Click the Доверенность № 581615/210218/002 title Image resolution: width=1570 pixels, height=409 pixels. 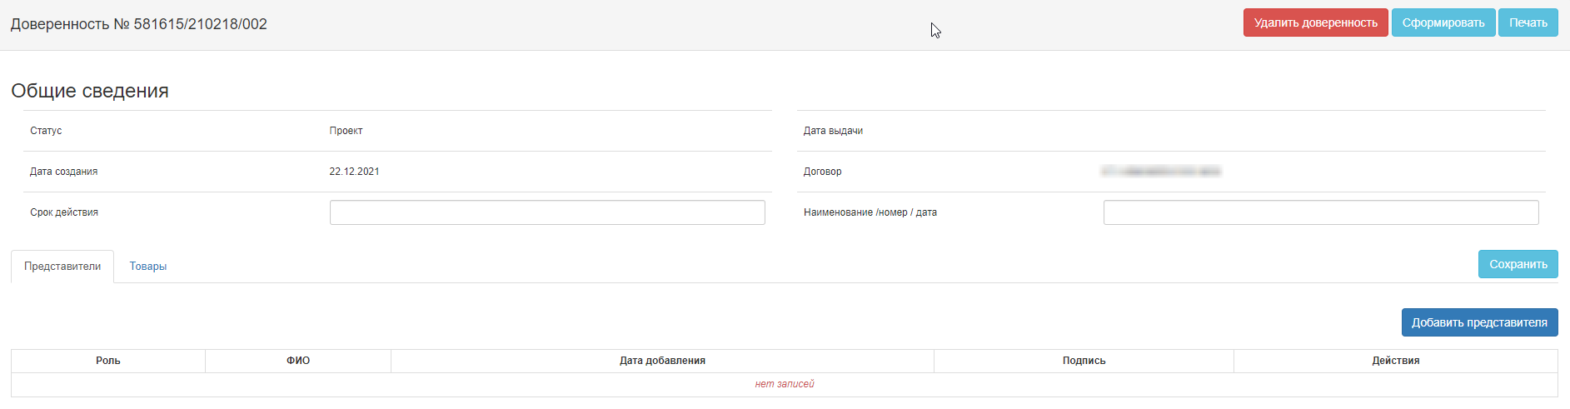point(139,24)
